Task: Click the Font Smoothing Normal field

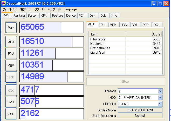Action: 140,116
